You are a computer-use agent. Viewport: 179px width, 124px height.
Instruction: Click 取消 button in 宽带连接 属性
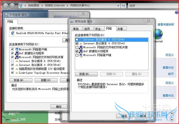pyautogui.click(x=143, y=116)
